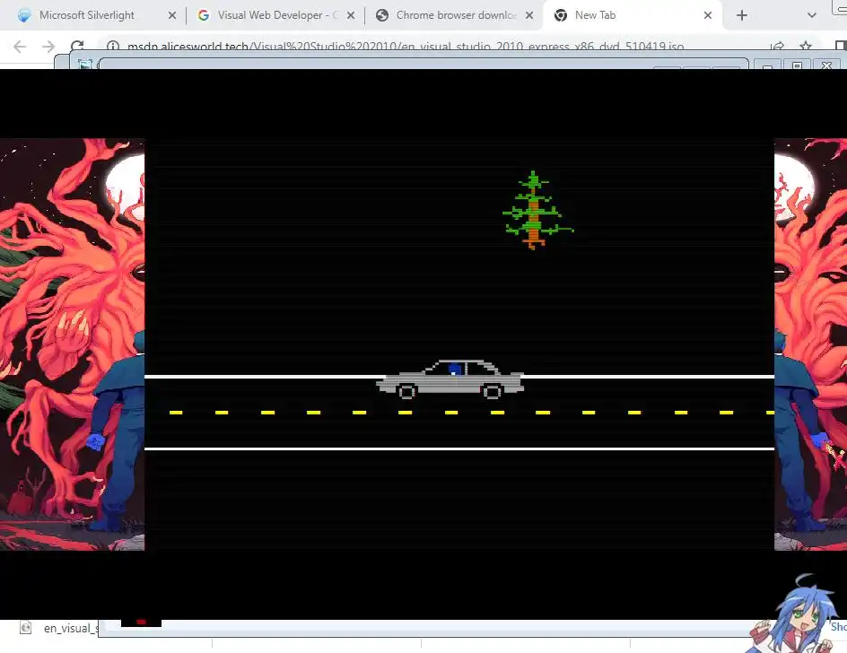
Task: Go forward with the browser forward arrow
Action: [48, 47]
